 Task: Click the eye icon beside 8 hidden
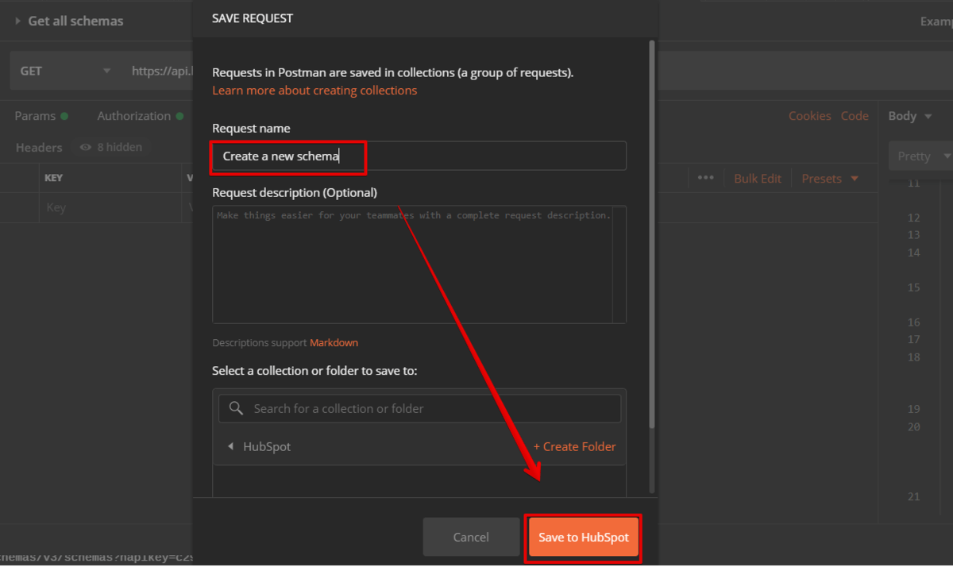[86, 147]
